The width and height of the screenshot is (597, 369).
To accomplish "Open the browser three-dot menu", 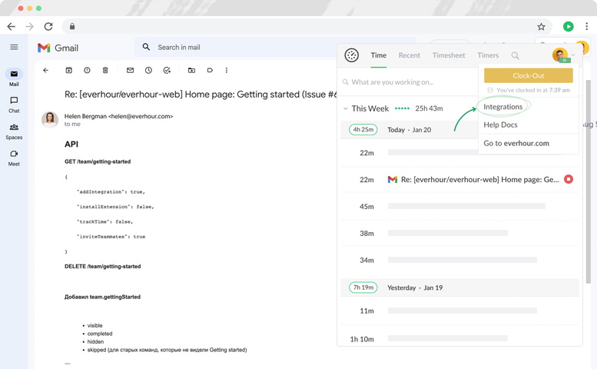I will [x=586, y=26].
